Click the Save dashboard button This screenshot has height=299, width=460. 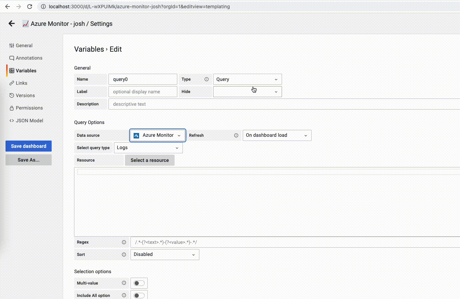28,146
